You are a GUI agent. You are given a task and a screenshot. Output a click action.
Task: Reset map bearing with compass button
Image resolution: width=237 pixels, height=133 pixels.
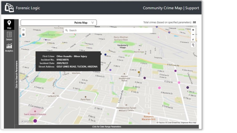[x=193, y=39]
